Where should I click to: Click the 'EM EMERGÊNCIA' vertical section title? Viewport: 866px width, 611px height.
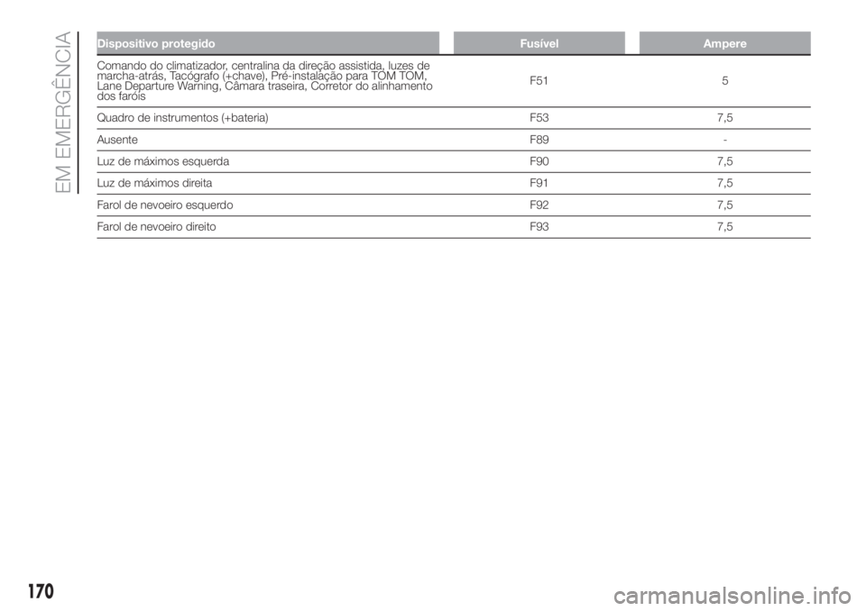64,112
